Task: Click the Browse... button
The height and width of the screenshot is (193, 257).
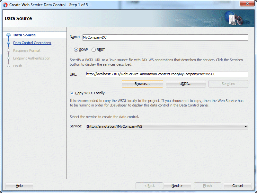Action: [142, 84]
